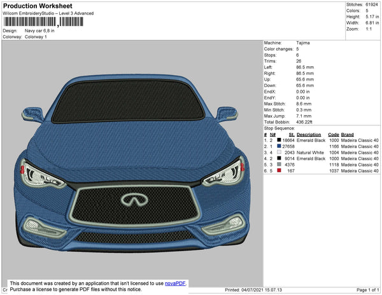Screen dimensions: 382x295
Task: Click the Natural White swatch in stop 3
Action: click(x=279, y=153)
